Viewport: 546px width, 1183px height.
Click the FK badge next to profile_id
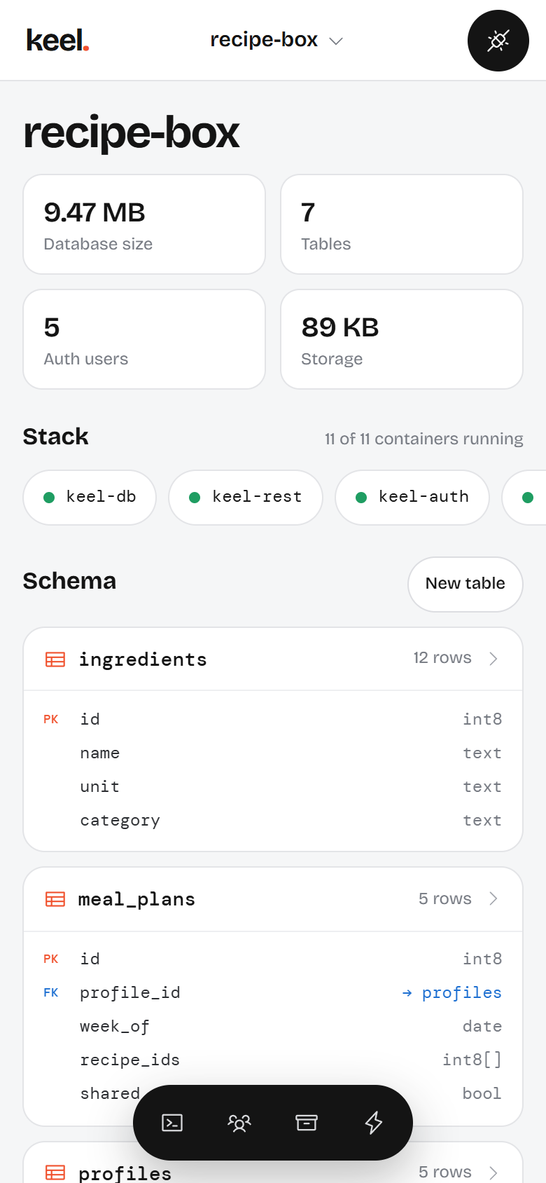click(x=51, y=993)
